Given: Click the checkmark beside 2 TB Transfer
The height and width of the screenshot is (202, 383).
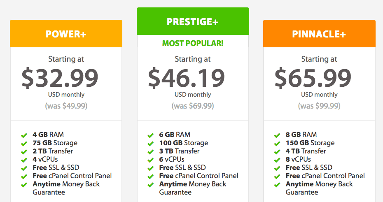Looking at the screenshot, I should pyautogui.click(x=24, y=151).
